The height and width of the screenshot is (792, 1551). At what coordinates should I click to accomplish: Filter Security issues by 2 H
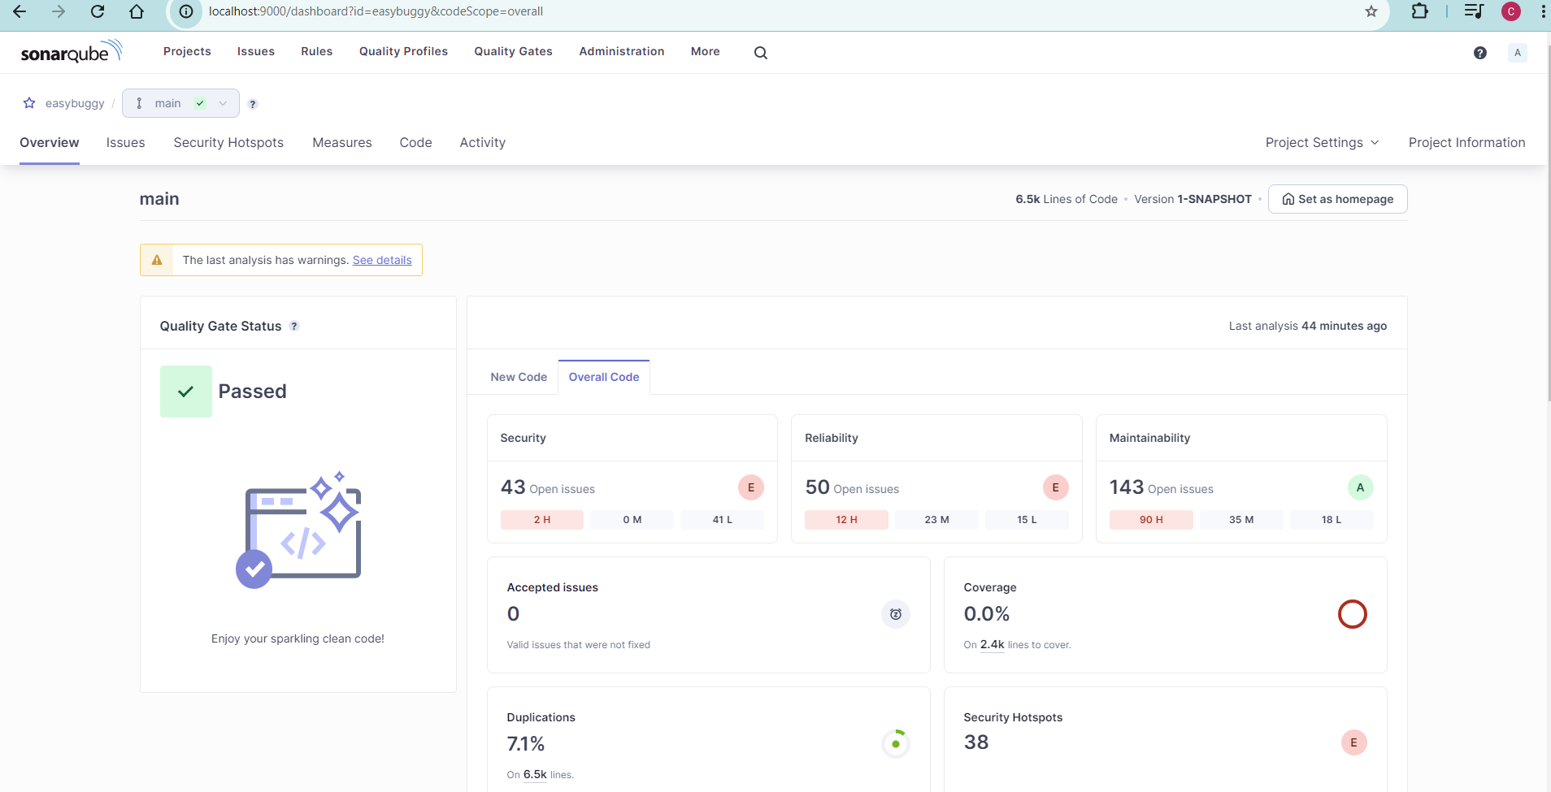542,520
